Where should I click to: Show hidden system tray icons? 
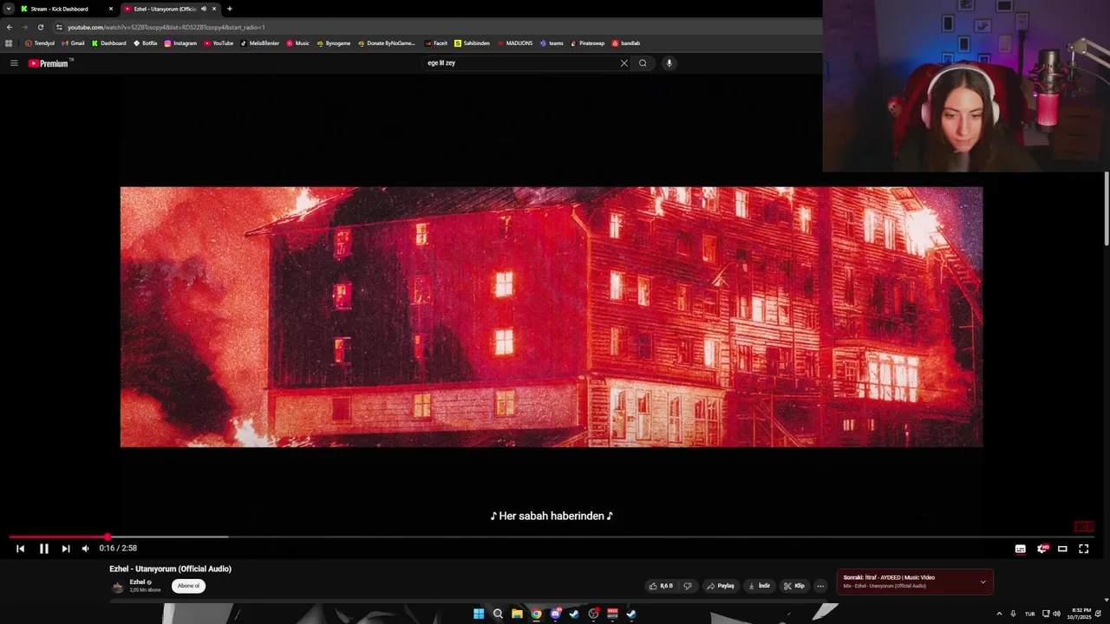[999, 614]
